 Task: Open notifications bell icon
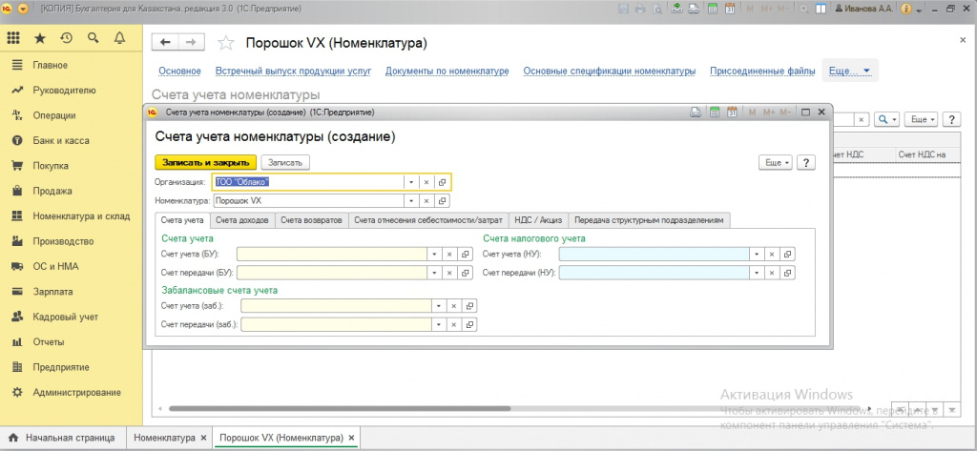pyautogui.click(x=119, y=39)
